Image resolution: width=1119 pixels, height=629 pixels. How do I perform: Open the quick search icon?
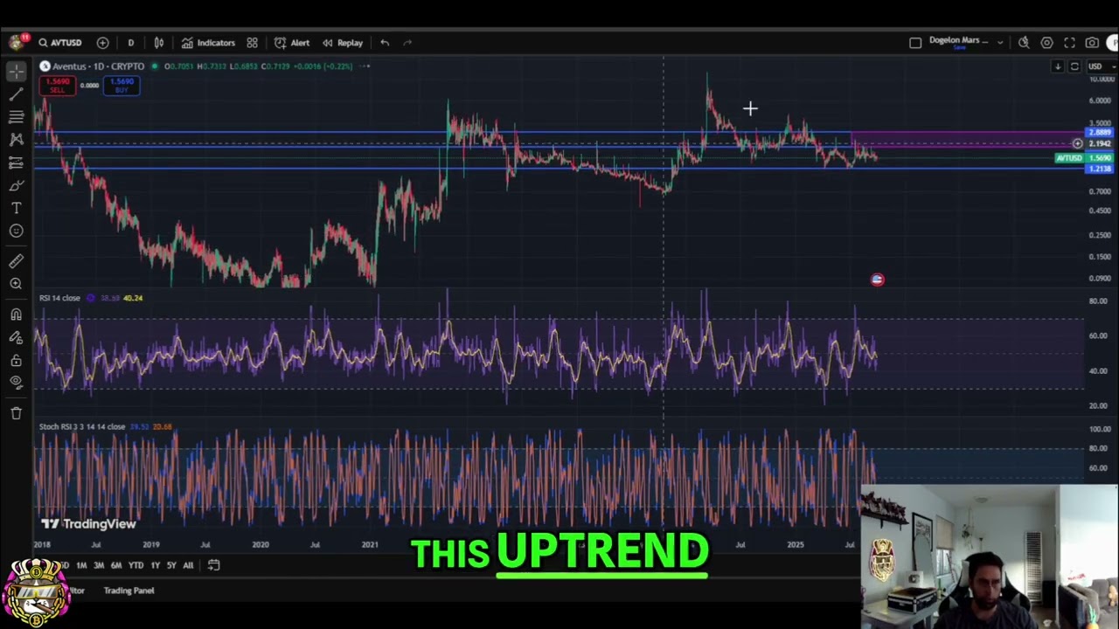(x=1024, y=43)
